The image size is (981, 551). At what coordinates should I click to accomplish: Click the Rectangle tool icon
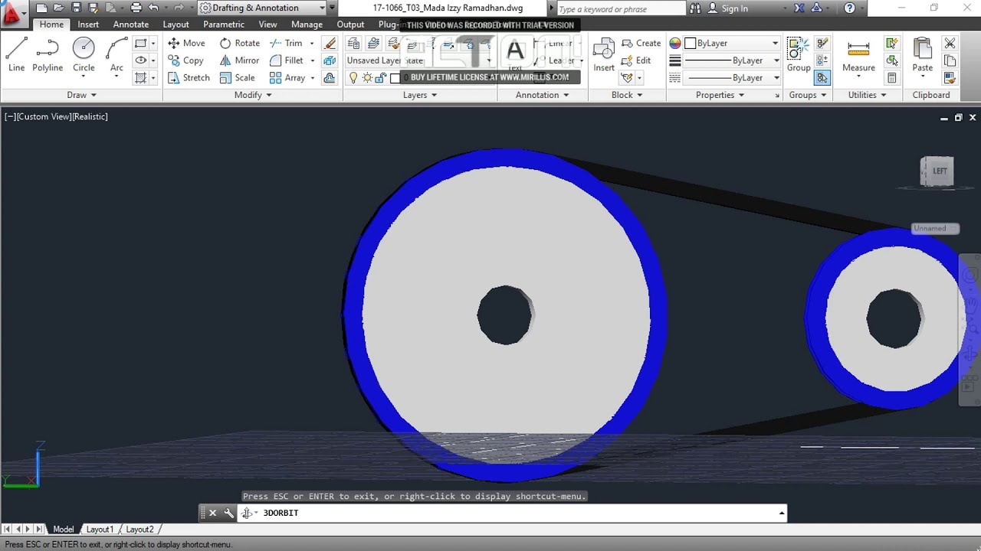[x=140, y=43]
